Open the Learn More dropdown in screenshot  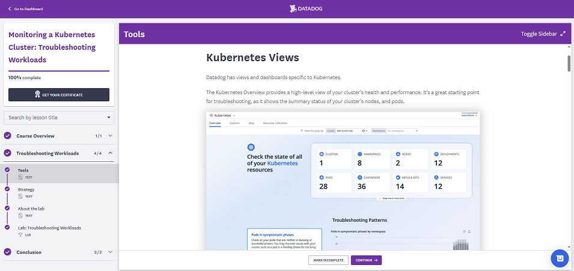[469, 115]
